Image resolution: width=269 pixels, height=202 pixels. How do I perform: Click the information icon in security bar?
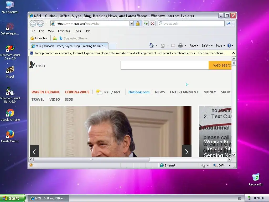pyautogui.click(x=32, y=53)
